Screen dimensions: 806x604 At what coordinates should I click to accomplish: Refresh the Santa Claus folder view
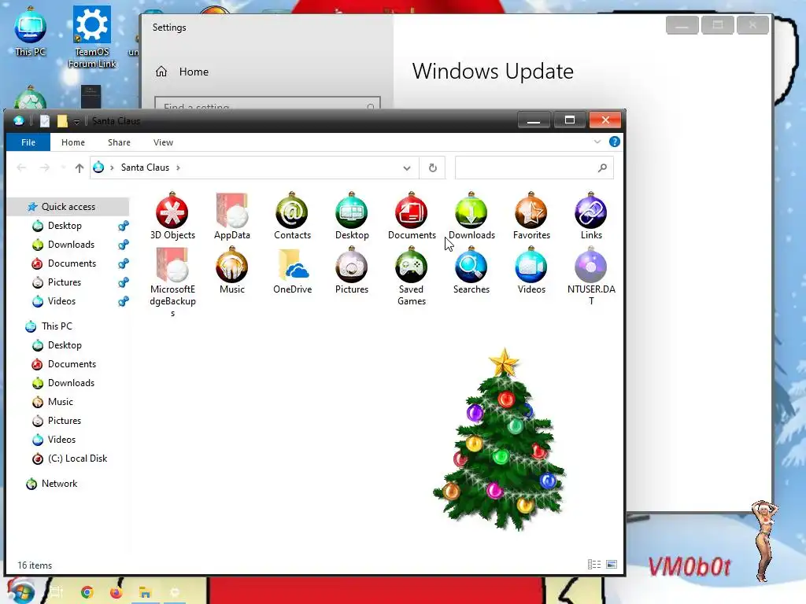pos(432,168)
